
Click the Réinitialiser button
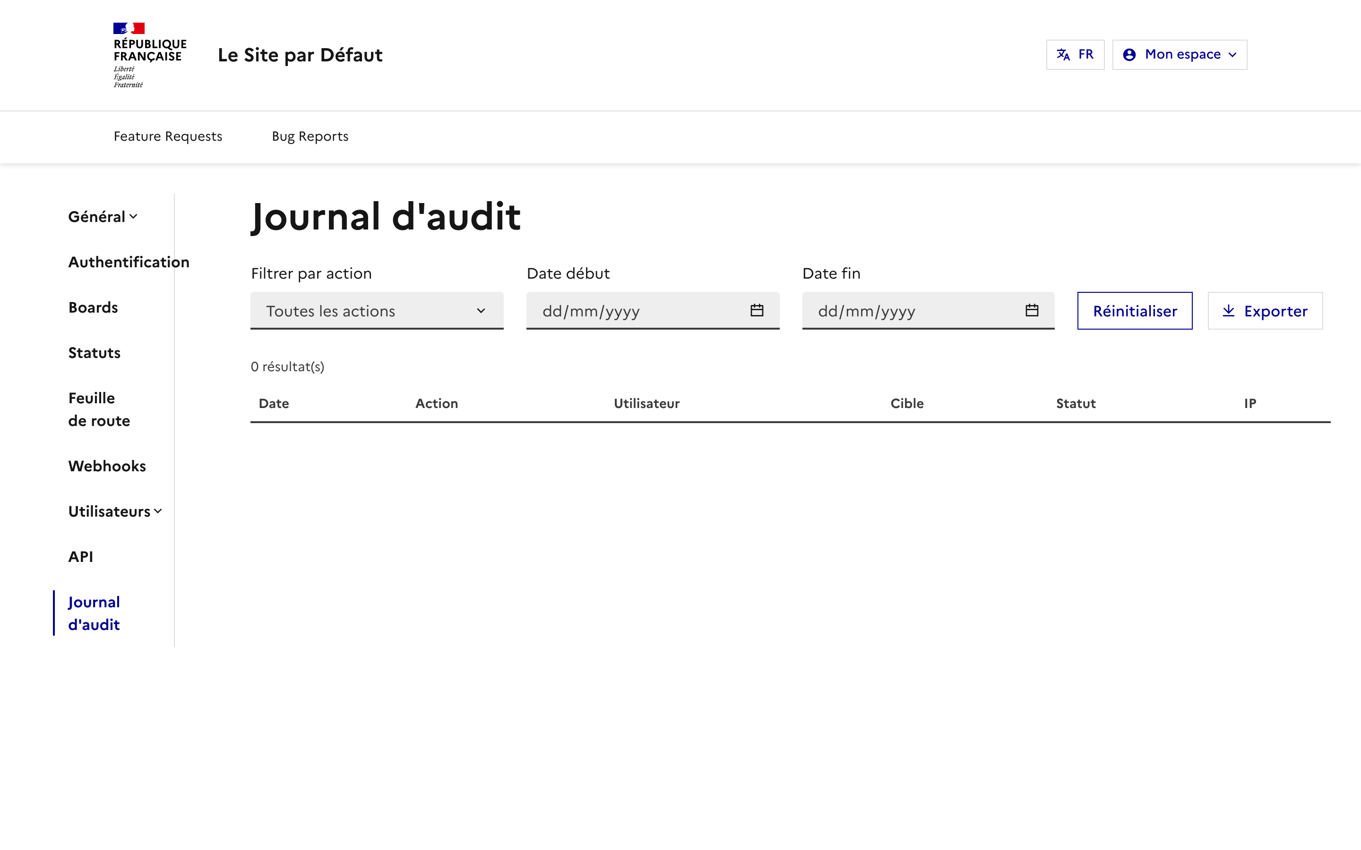click(1134, 311)
